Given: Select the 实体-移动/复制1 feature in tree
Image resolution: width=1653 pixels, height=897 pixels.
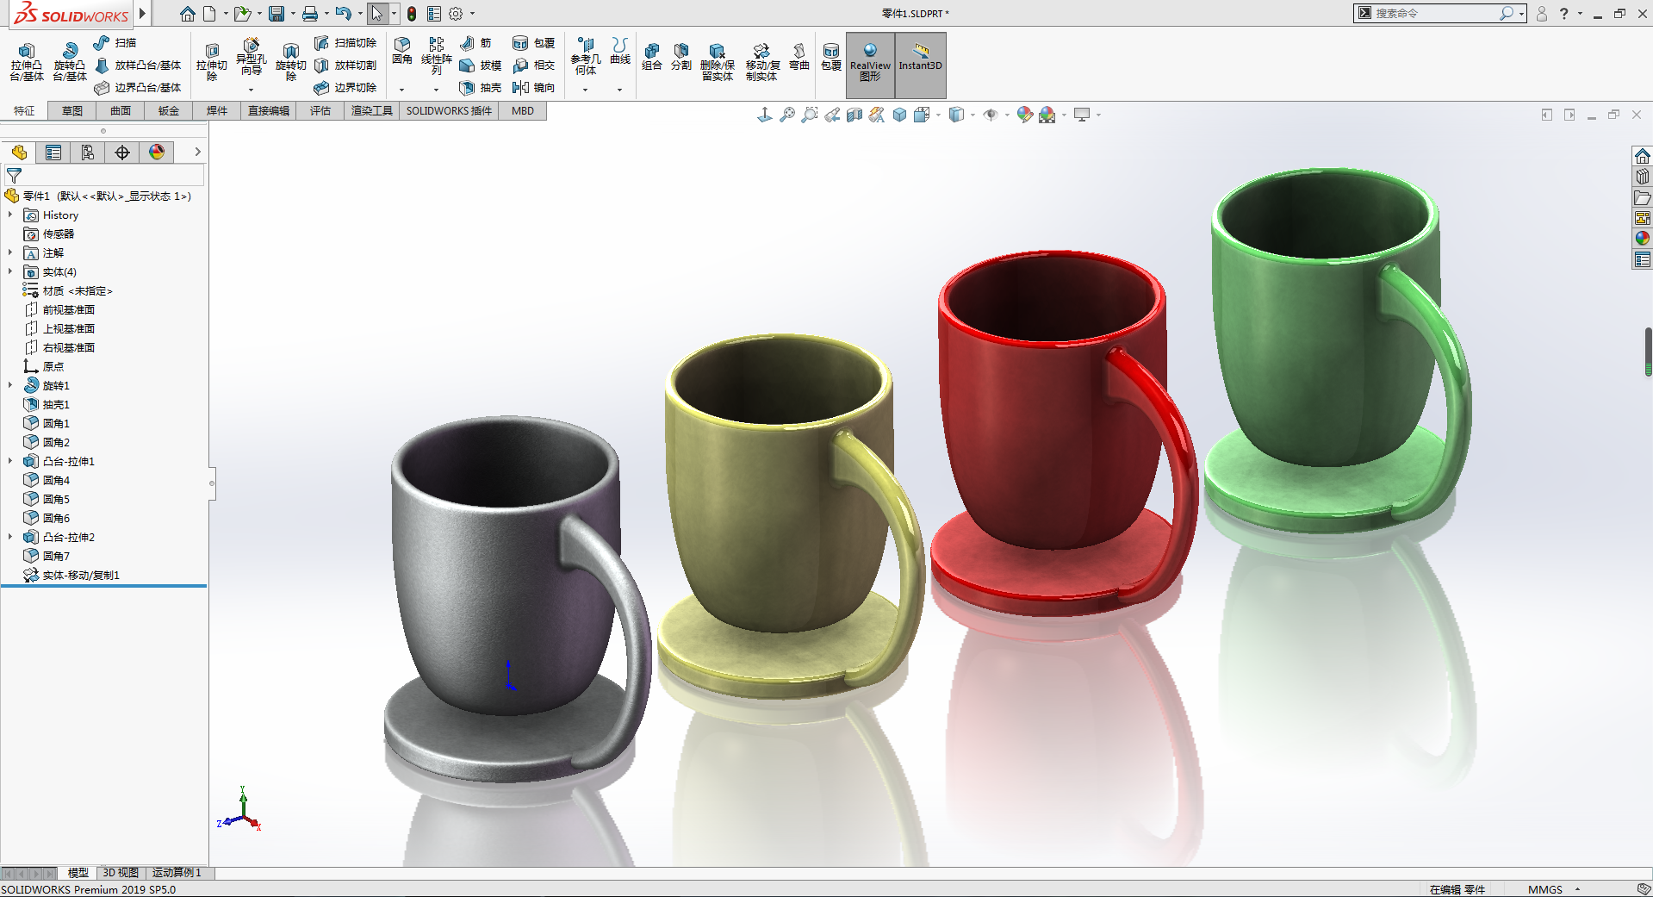Looking at the screenshot, I should (x=81, y=576).
